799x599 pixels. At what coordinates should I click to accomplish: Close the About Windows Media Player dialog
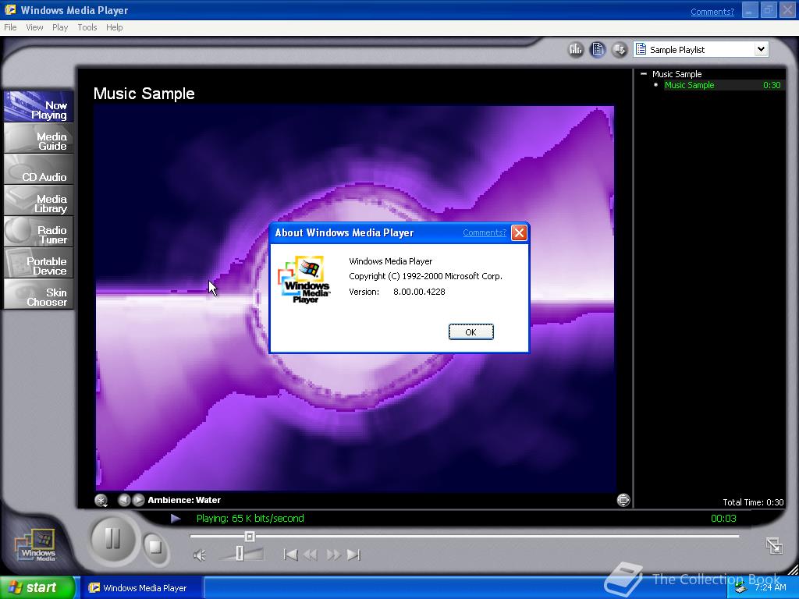(x=519, y=232)
